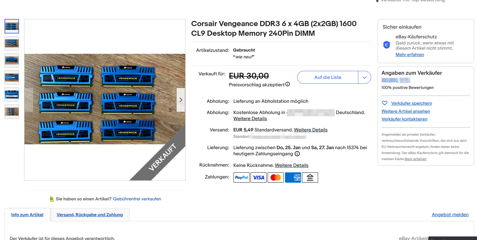
Task: Open the Angebot melden link
Action: (x=450, y=215)
